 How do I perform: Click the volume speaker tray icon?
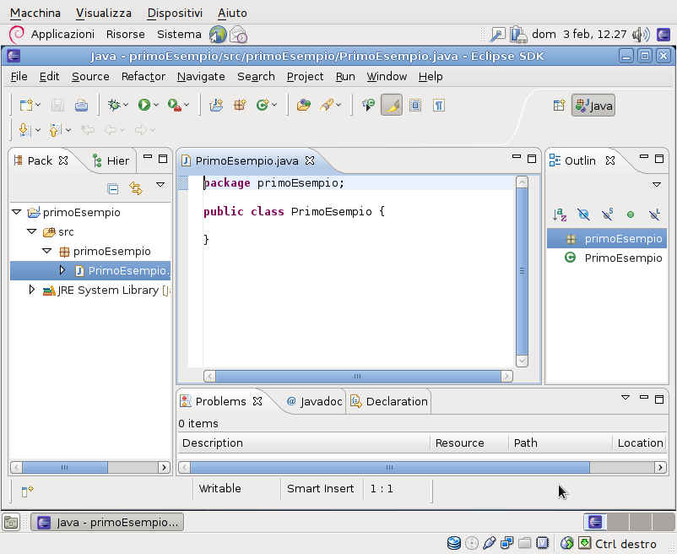[x=641, y=34]
